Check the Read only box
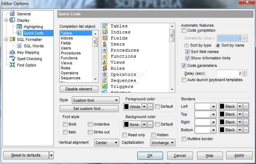The width and height of the screenshot is (256, 164). pos(124,135)
